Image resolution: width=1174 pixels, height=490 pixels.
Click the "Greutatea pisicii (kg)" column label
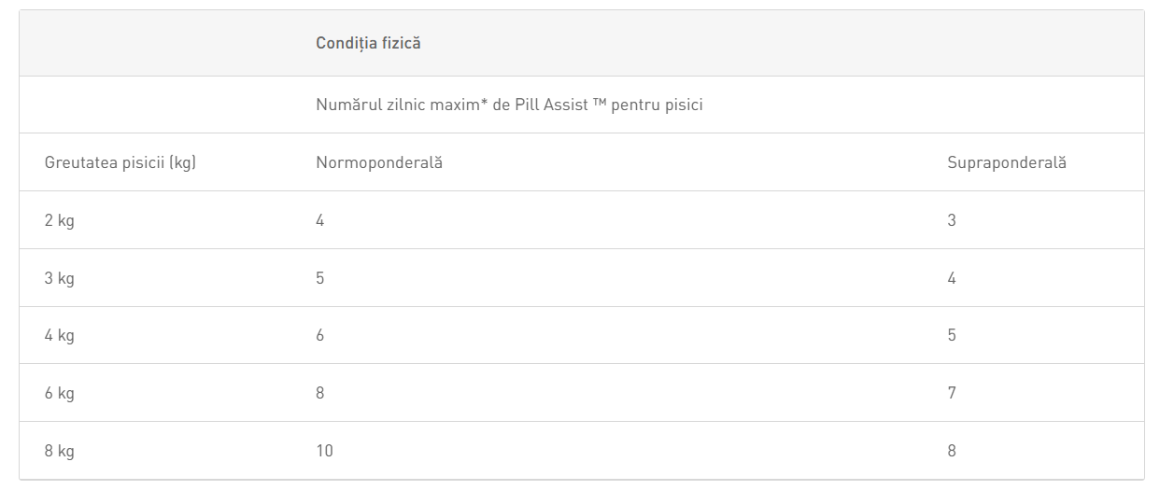tap(120, 162)
